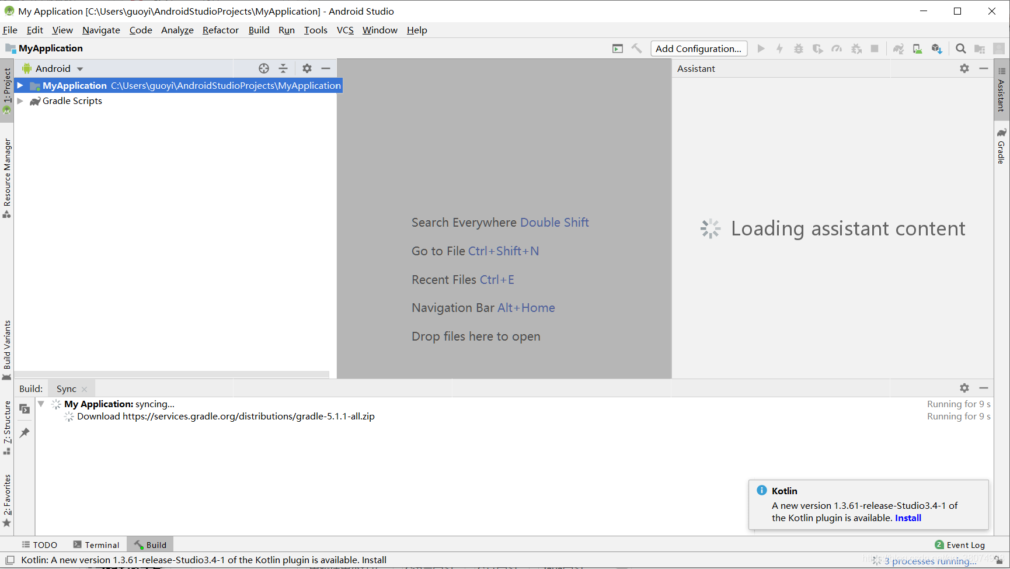The height and width of the screenshot is (569, 1010).
Task: Toggle the 2: Favorites side tab
Action: (7, 500)
